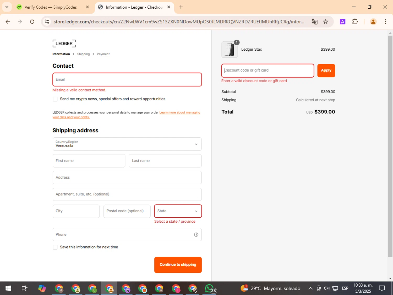Open the Country/Region dropdown
Image resolution: width=393 pixels, height=295 pixels.
point(127,144)
